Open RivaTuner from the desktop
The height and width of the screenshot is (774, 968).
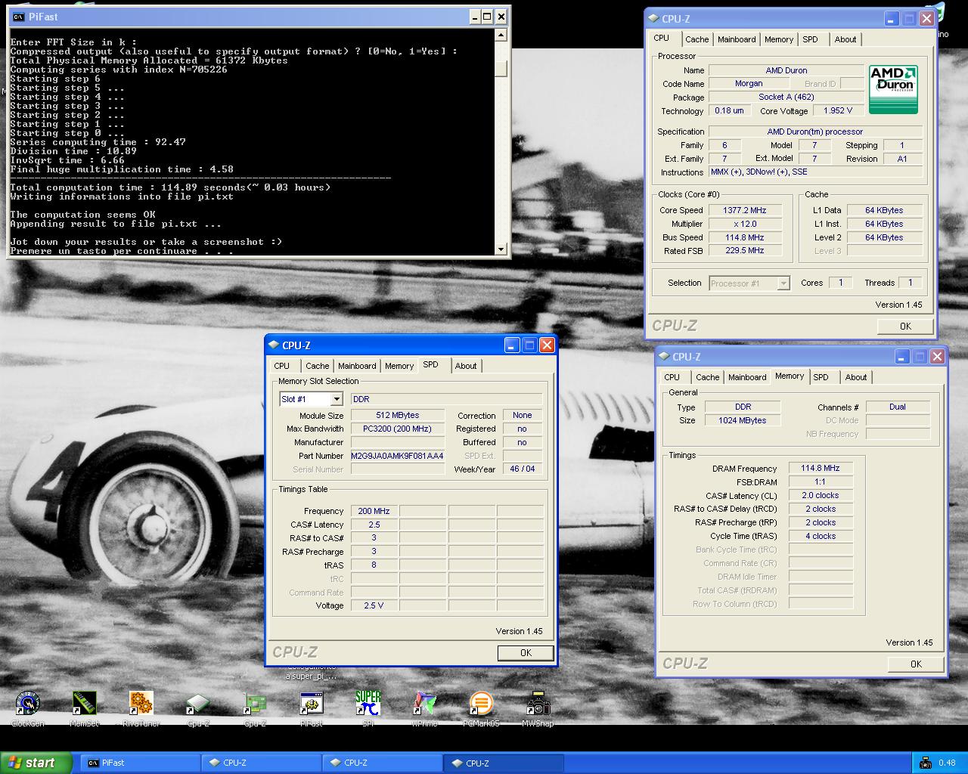(141, 703)
